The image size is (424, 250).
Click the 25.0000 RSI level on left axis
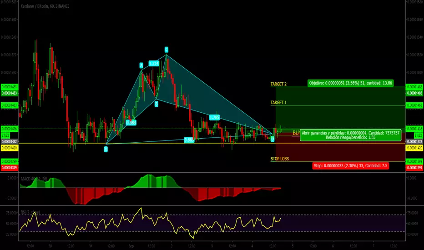coord(12,234)
